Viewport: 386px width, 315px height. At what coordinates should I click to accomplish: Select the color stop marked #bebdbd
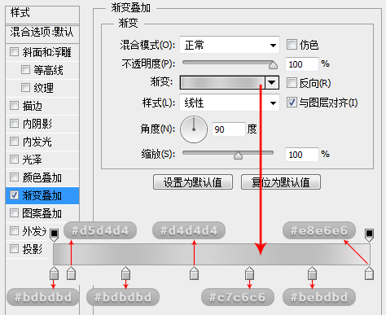pos(312,273)
